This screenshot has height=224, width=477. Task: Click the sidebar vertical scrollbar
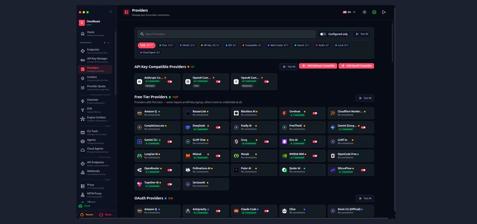pyautogui.click(x=115, y=63)
